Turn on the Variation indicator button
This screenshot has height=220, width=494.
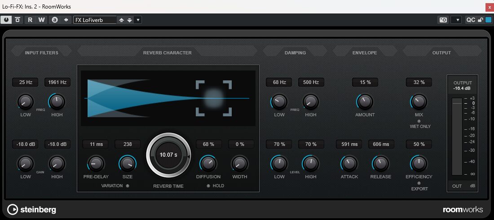[x=128, y=185]
